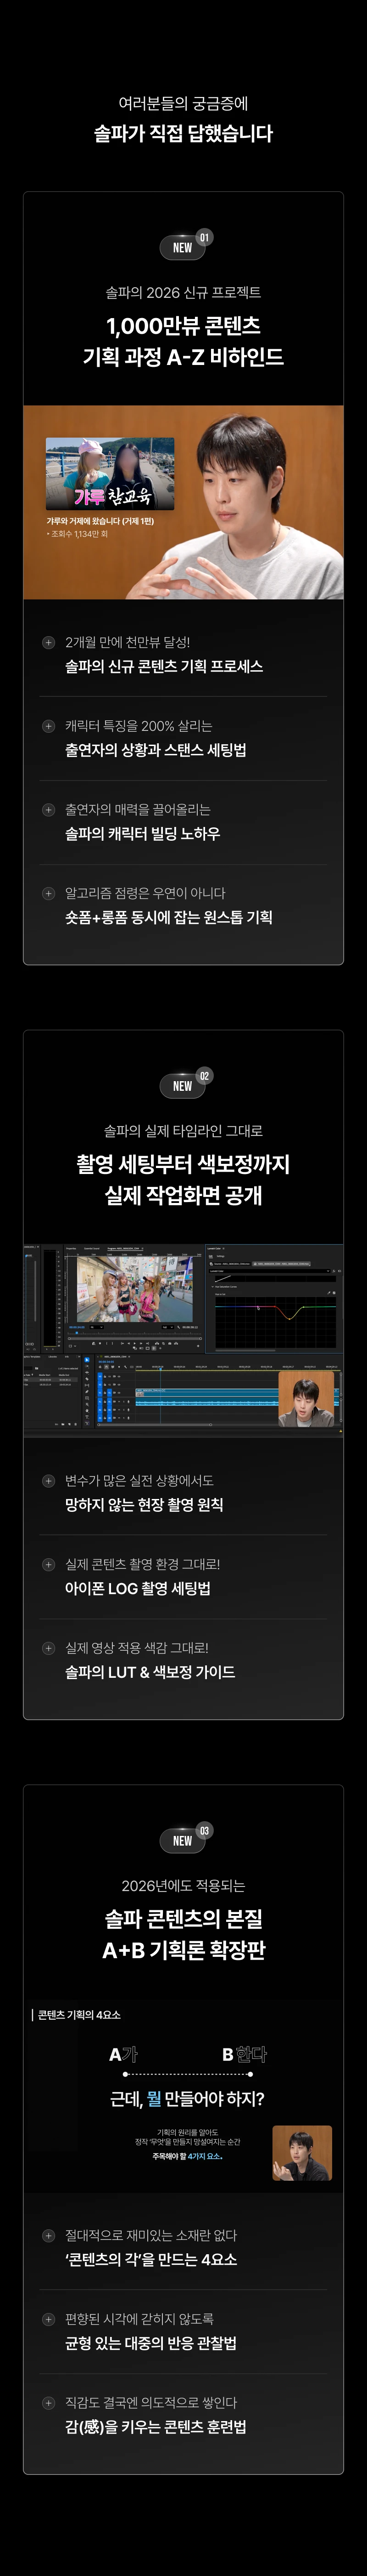Viewport: 367px width, 2576px height.
Task: Click the '변수가 많은 실전 상황에서도' text
Action: click(x=139, y=1480)
